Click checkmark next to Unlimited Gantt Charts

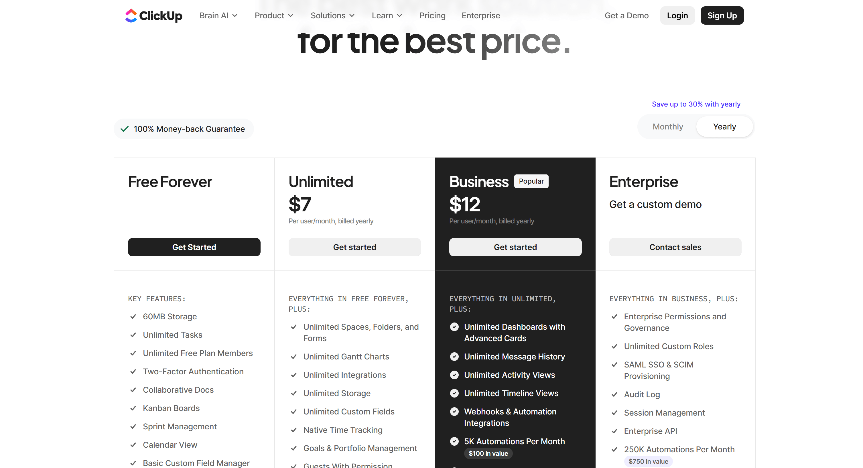click(x=293, y=357)
